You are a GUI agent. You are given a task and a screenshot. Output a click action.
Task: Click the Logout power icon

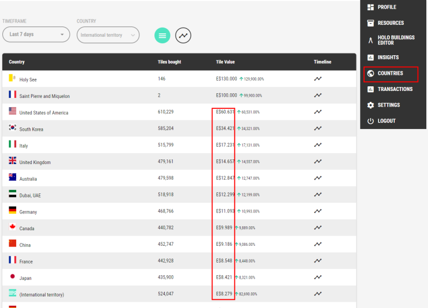[x=370, y=121]
